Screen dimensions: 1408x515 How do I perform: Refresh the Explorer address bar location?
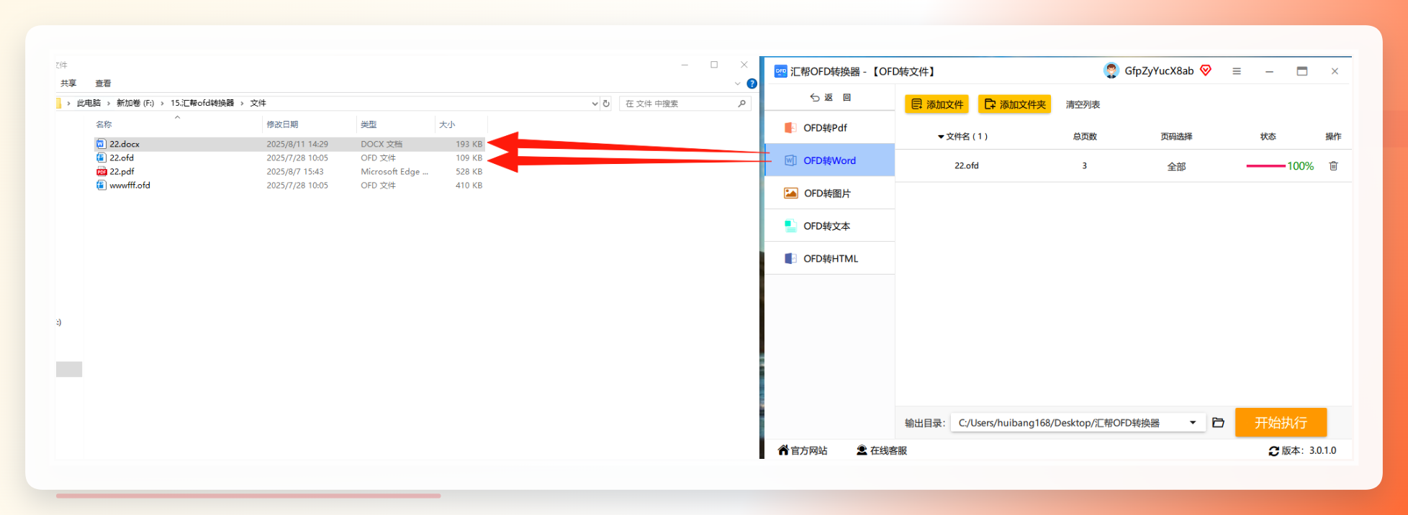click(x=606, y=104)
